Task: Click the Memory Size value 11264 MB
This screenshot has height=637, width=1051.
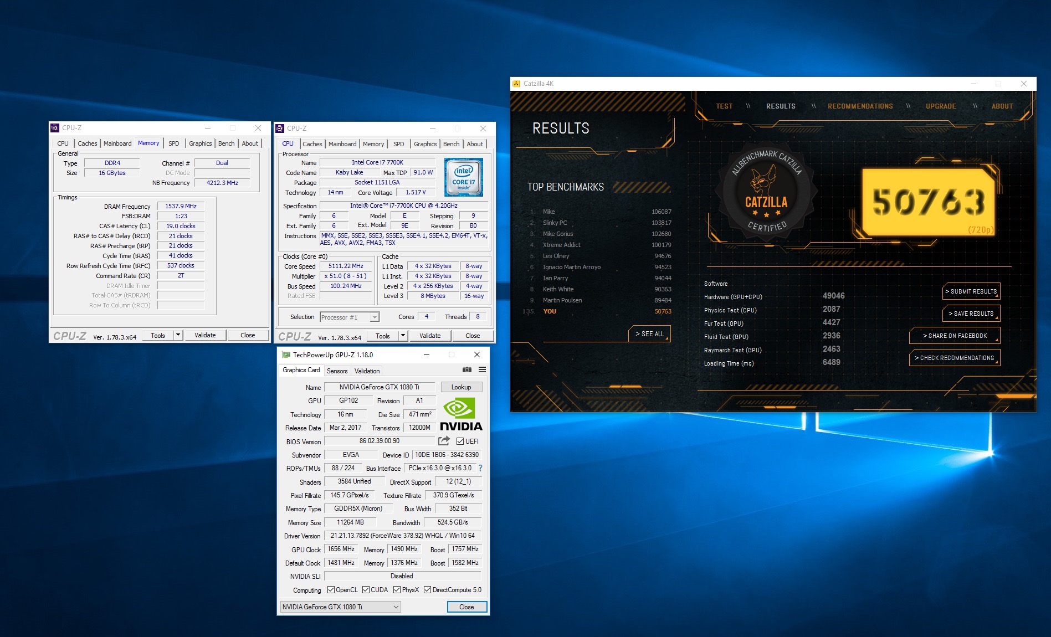Action: click(350, 522)
